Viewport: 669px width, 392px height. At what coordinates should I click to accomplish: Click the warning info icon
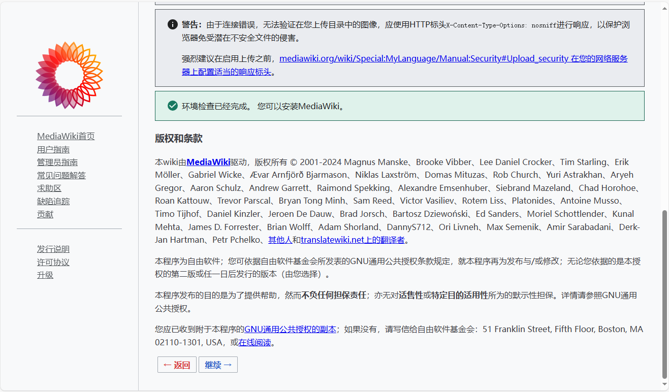(x=173, y=24)
